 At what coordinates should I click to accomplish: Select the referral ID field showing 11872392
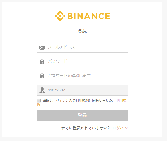tap(86, 90)
